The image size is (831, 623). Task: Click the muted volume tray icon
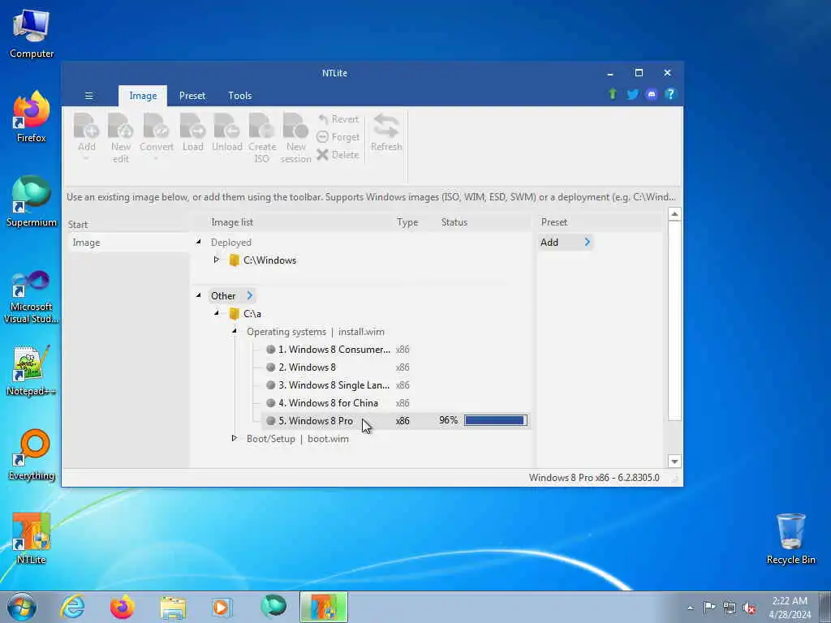coord(749,608)
